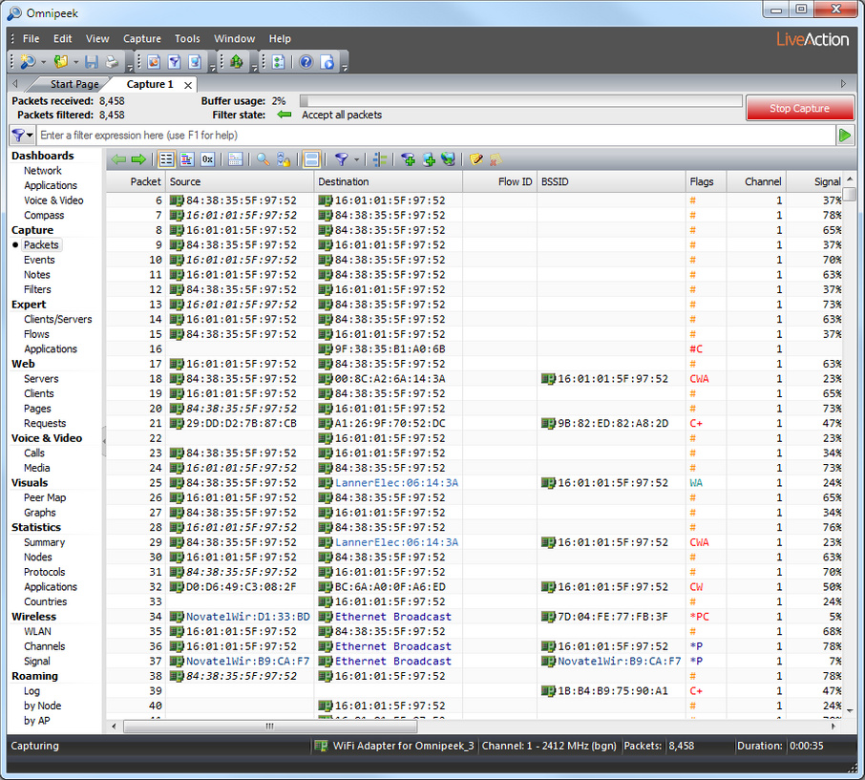Open the Peer Map view
The width and height of the screenshot is (865, 780).
coord(45,497)
